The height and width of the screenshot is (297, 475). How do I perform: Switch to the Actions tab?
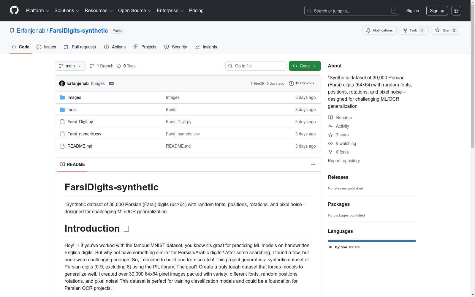(115, 47)
